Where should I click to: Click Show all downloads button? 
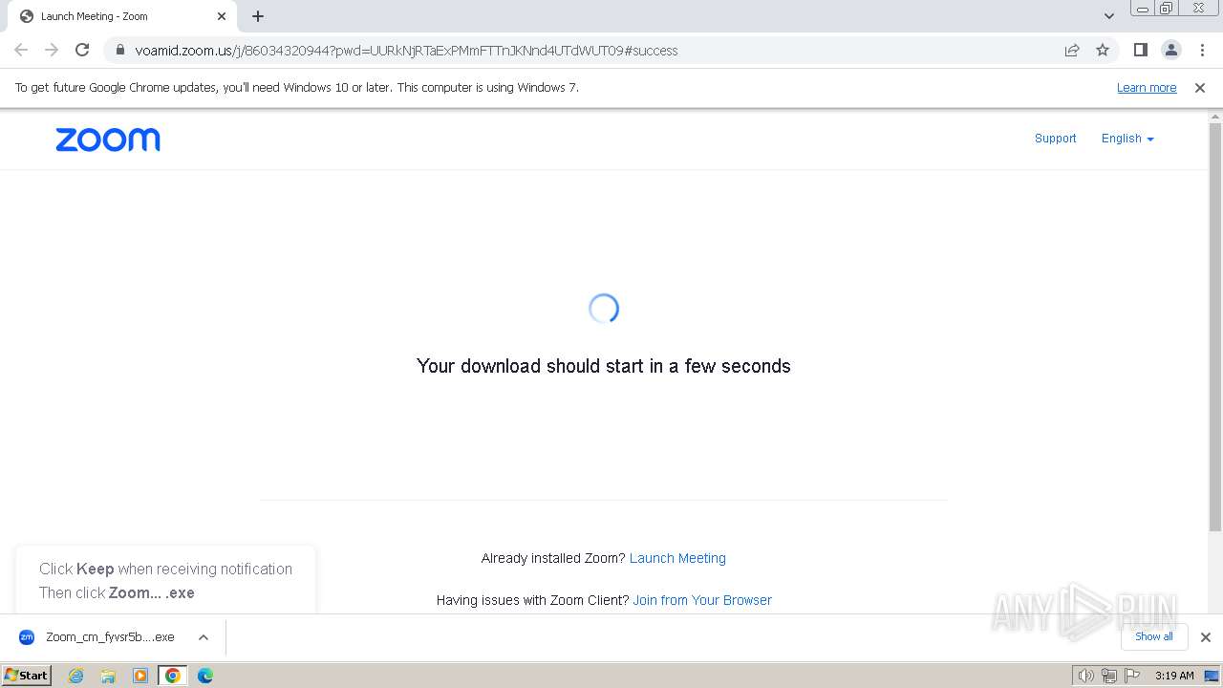(1154, 637)
